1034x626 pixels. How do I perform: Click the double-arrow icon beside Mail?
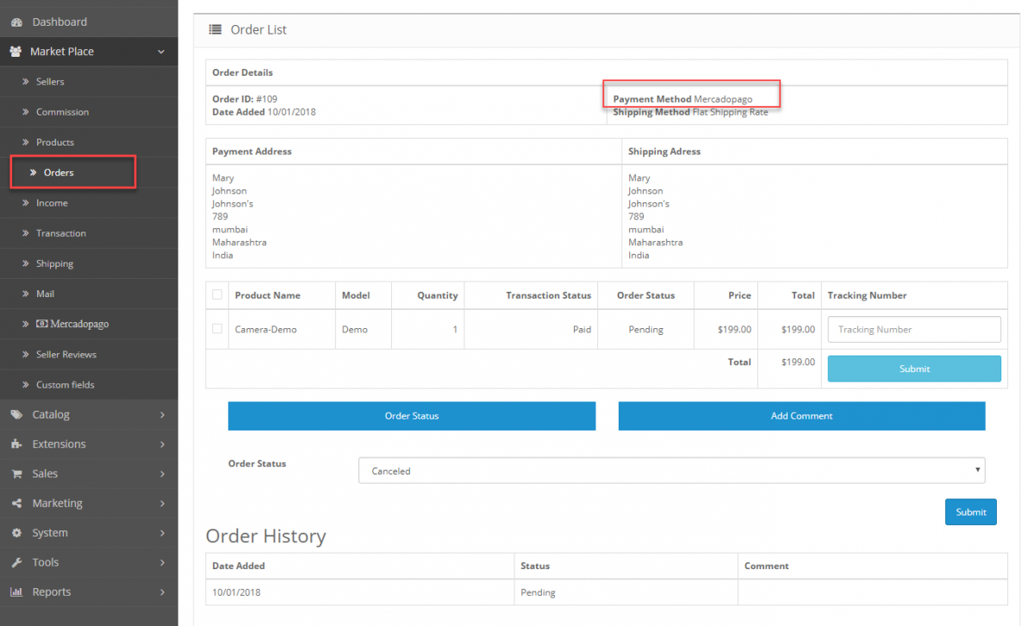(x=26, y=294)
